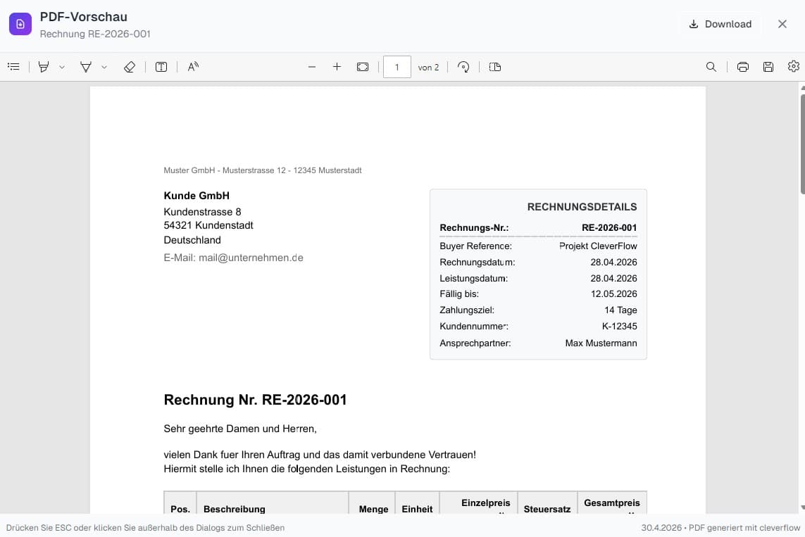This screenshot has height=537, width=805.
Task: Click 'Projekt CleverFlow' buyer reference
Action: click(x=598, y=246)
